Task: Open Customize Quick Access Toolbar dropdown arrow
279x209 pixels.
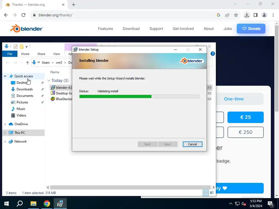Action: point(26,47)
